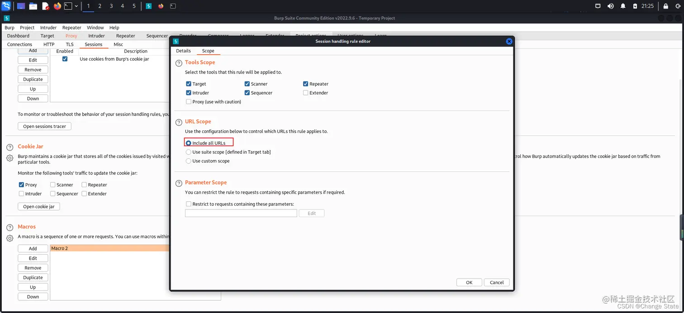Open the Project menu
The width and height of the screenshot is (684, 313).
27,28
